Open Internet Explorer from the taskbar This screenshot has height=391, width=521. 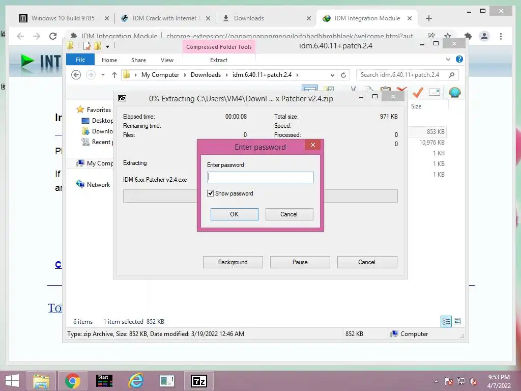point(136,381)
